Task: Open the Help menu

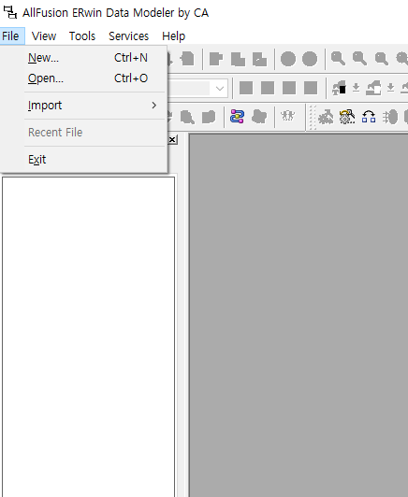Action: click(x=173, y=36)
